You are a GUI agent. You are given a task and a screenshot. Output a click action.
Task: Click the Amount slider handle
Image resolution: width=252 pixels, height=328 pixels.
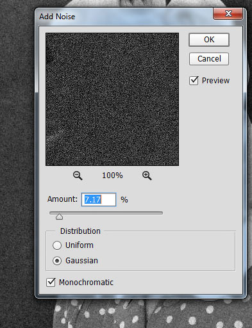coord(59,217)
